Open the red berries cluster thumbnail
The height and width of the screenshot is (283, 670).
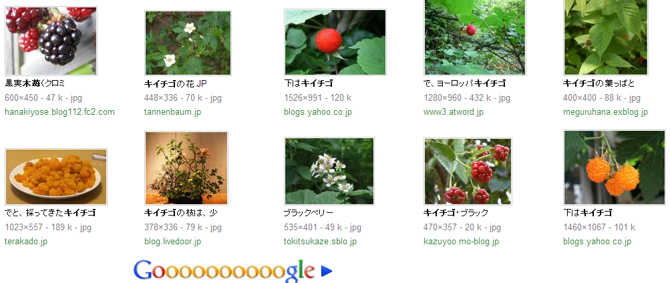468,172
